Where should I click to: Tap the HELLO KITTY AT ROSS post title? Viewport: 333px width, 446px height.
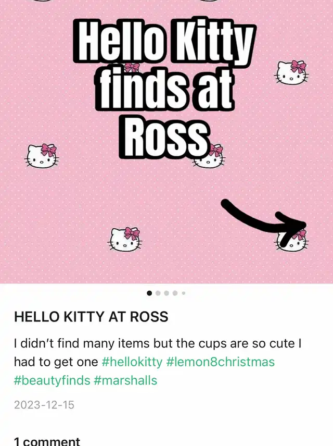(91, 317)
